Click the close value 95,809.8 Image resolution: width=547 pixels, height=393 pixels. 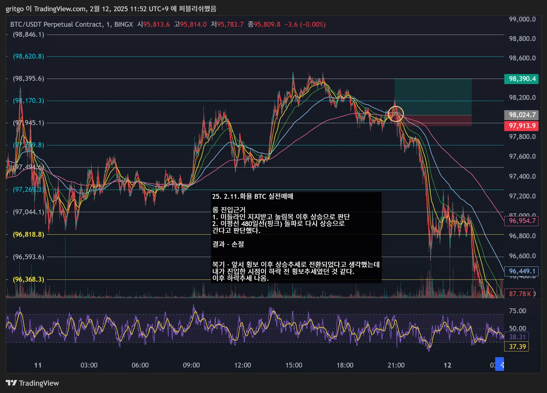[x=267, y=24]
